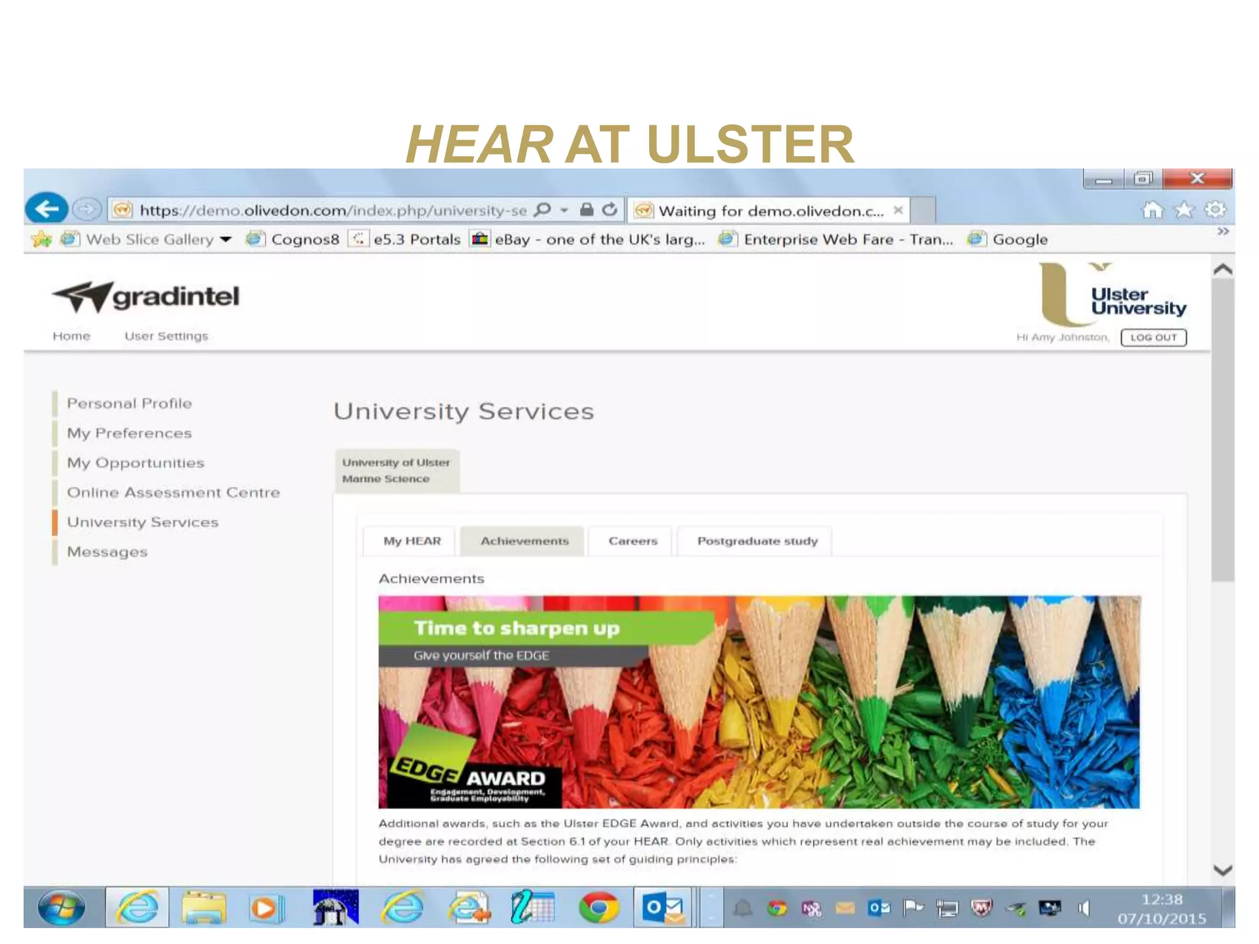
Task: Open the e5.3 Portals favorite
Action: 405,239
